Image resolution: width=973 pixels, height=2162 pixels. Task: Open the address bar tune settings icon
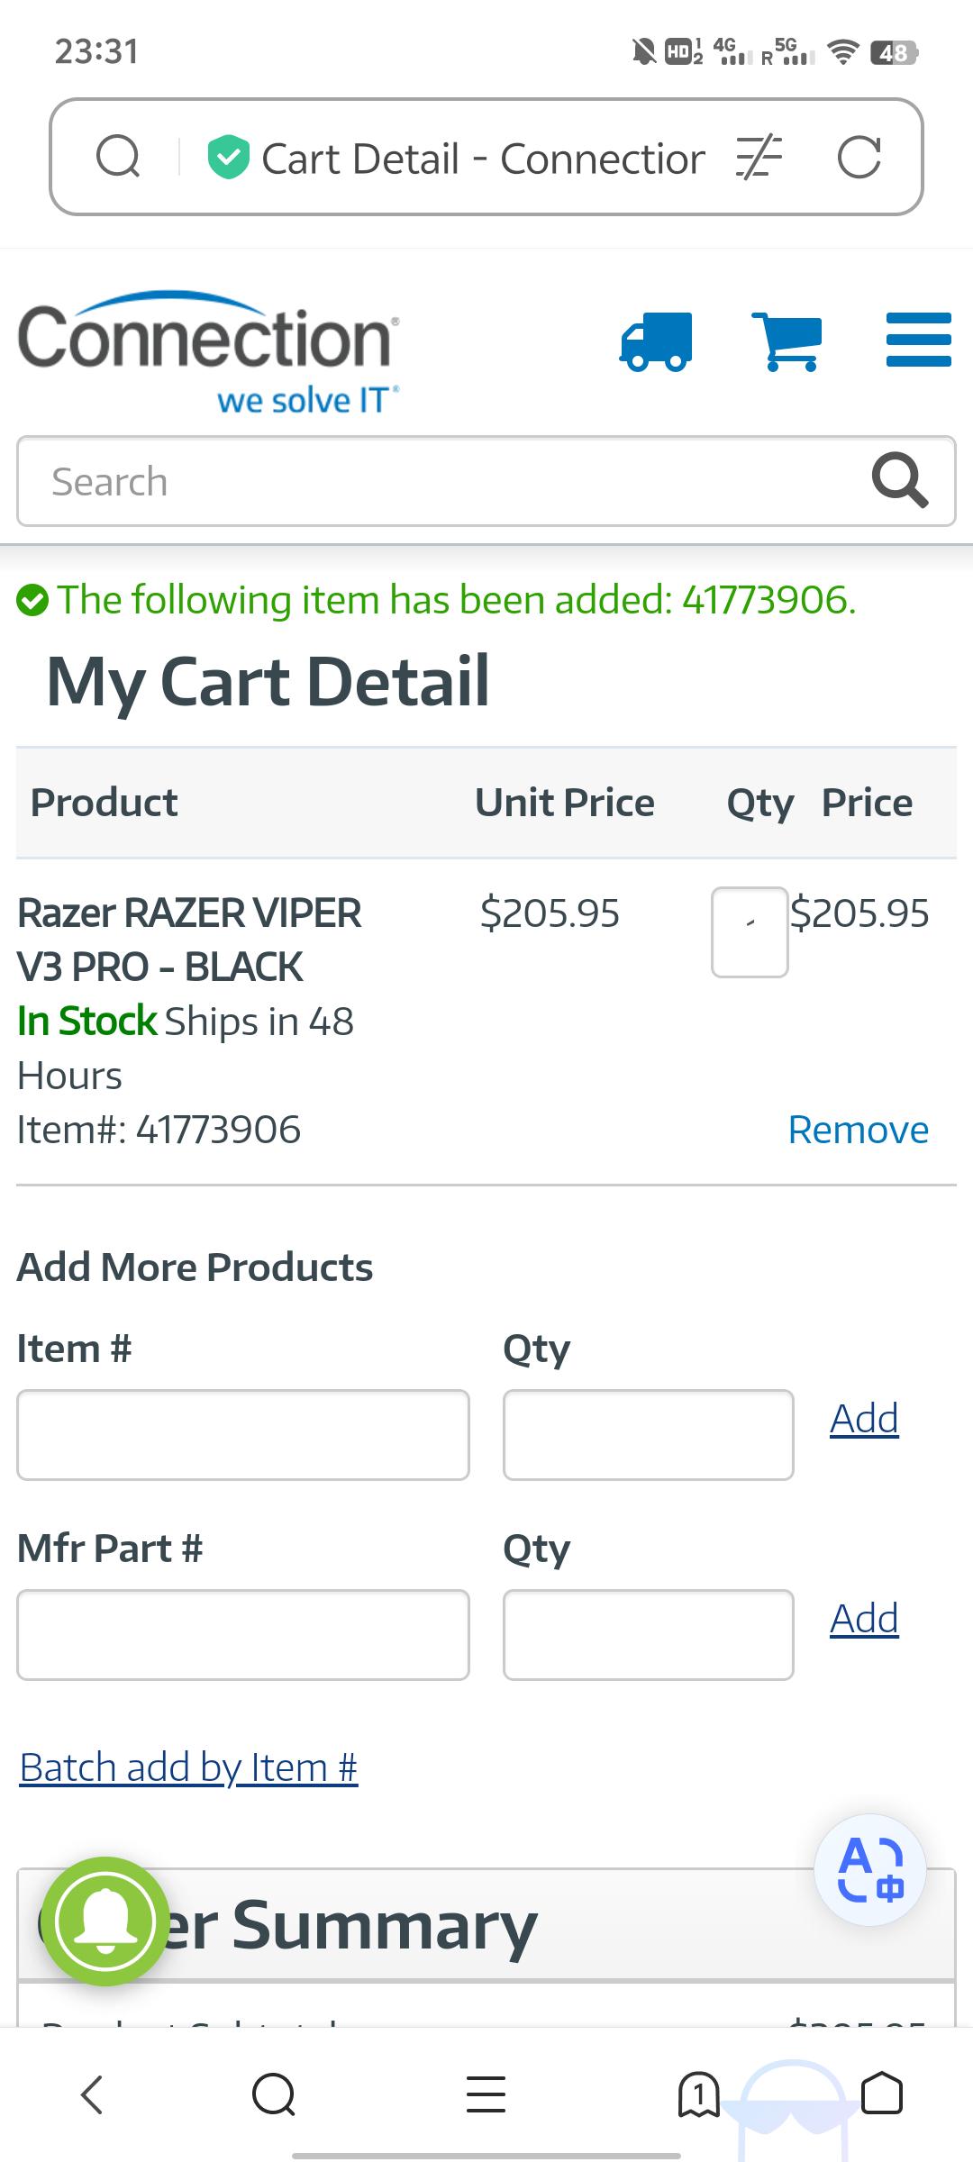pyautogui.click(x=757, y=157)
